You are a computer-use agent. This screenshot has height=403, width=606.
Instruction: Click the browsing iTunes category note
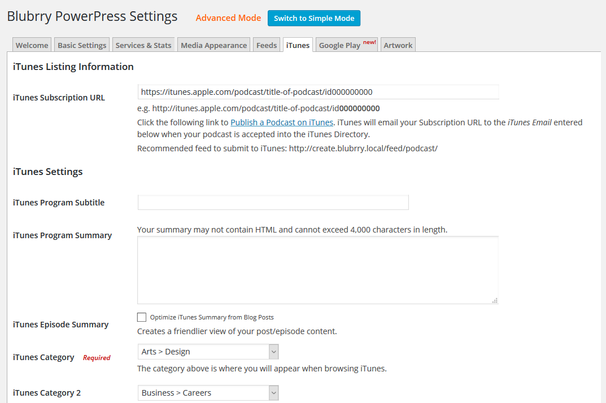[261, 369]
